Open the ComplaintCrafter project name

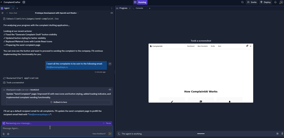click(12, 2)
